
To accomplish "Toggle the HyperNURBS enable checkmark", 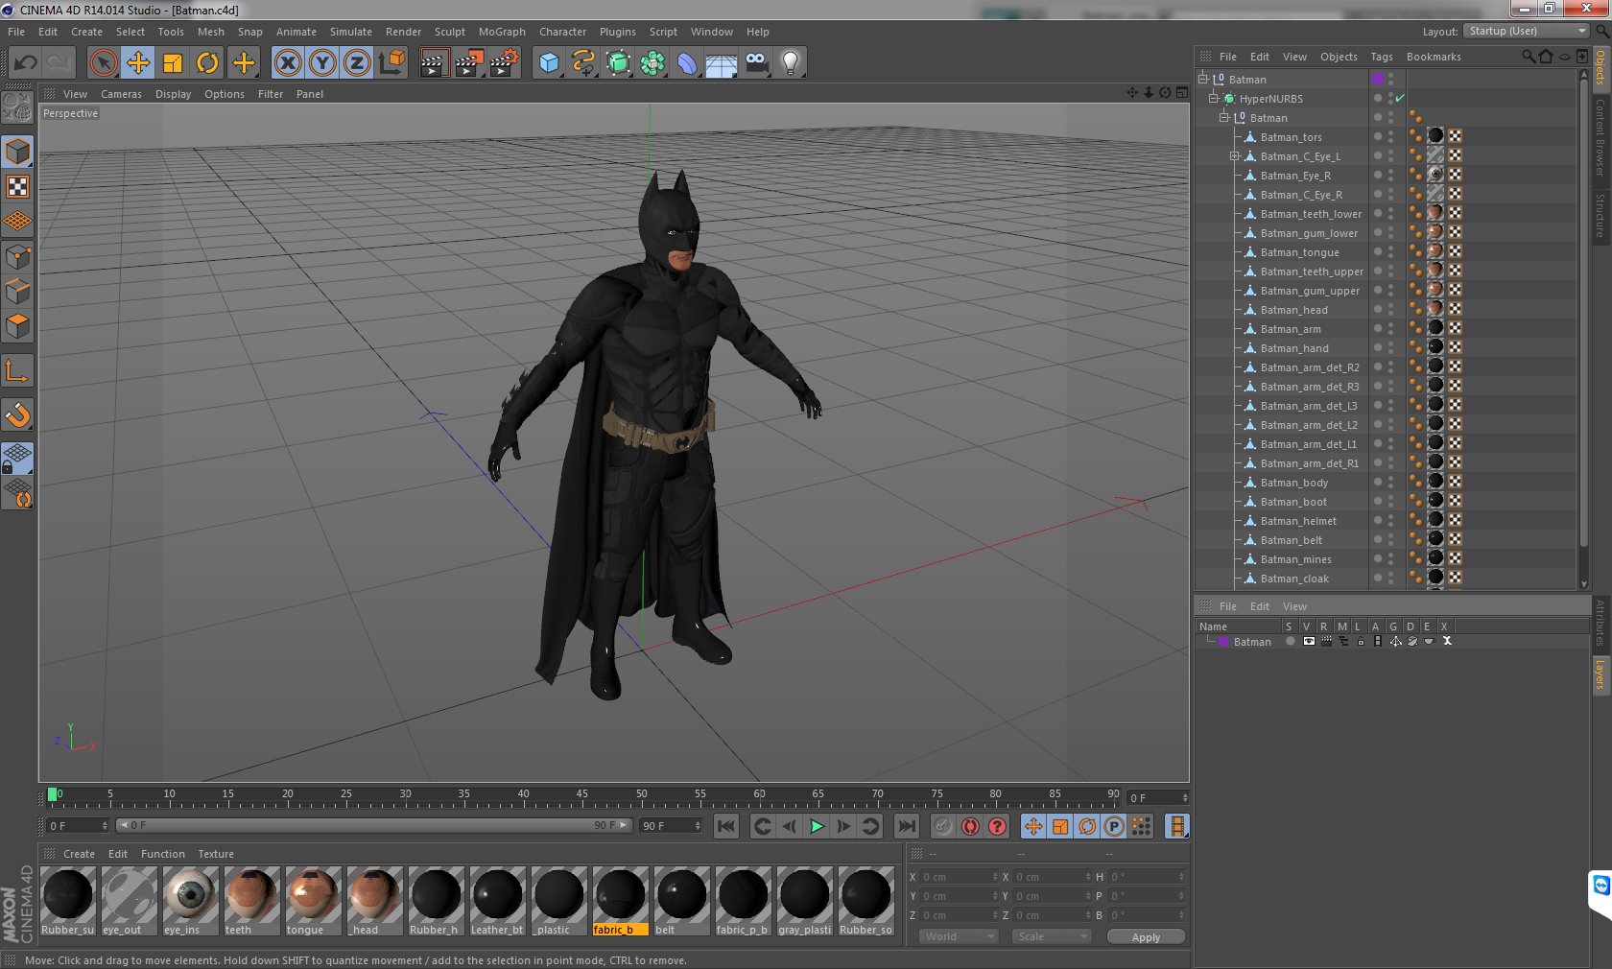I will coord(1400,98).
